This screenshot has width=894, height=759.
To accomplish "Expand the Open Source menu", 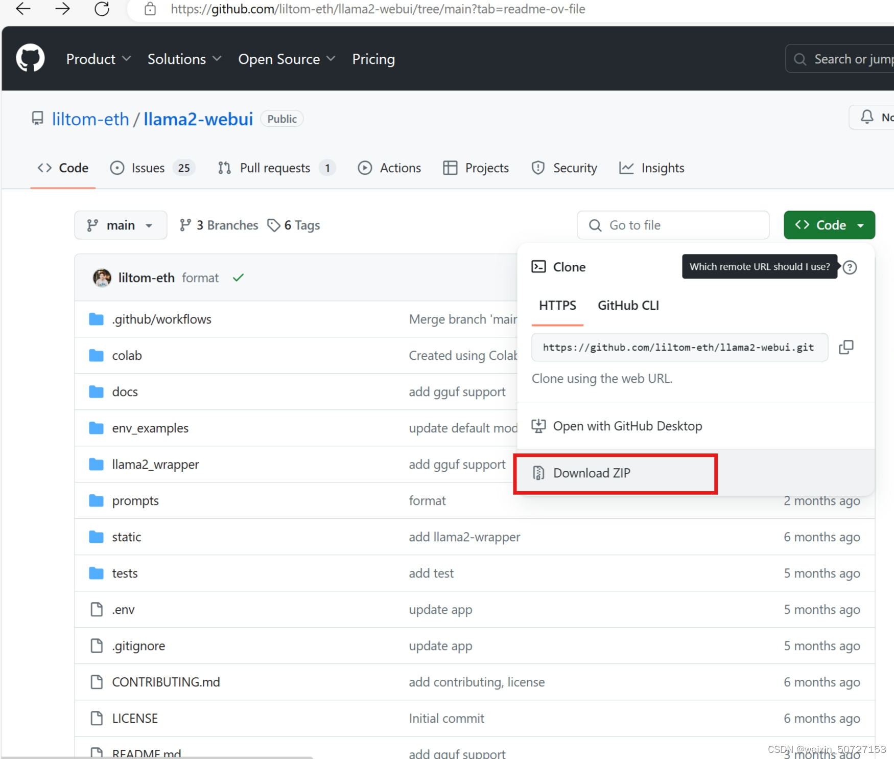I will (287, 59).
